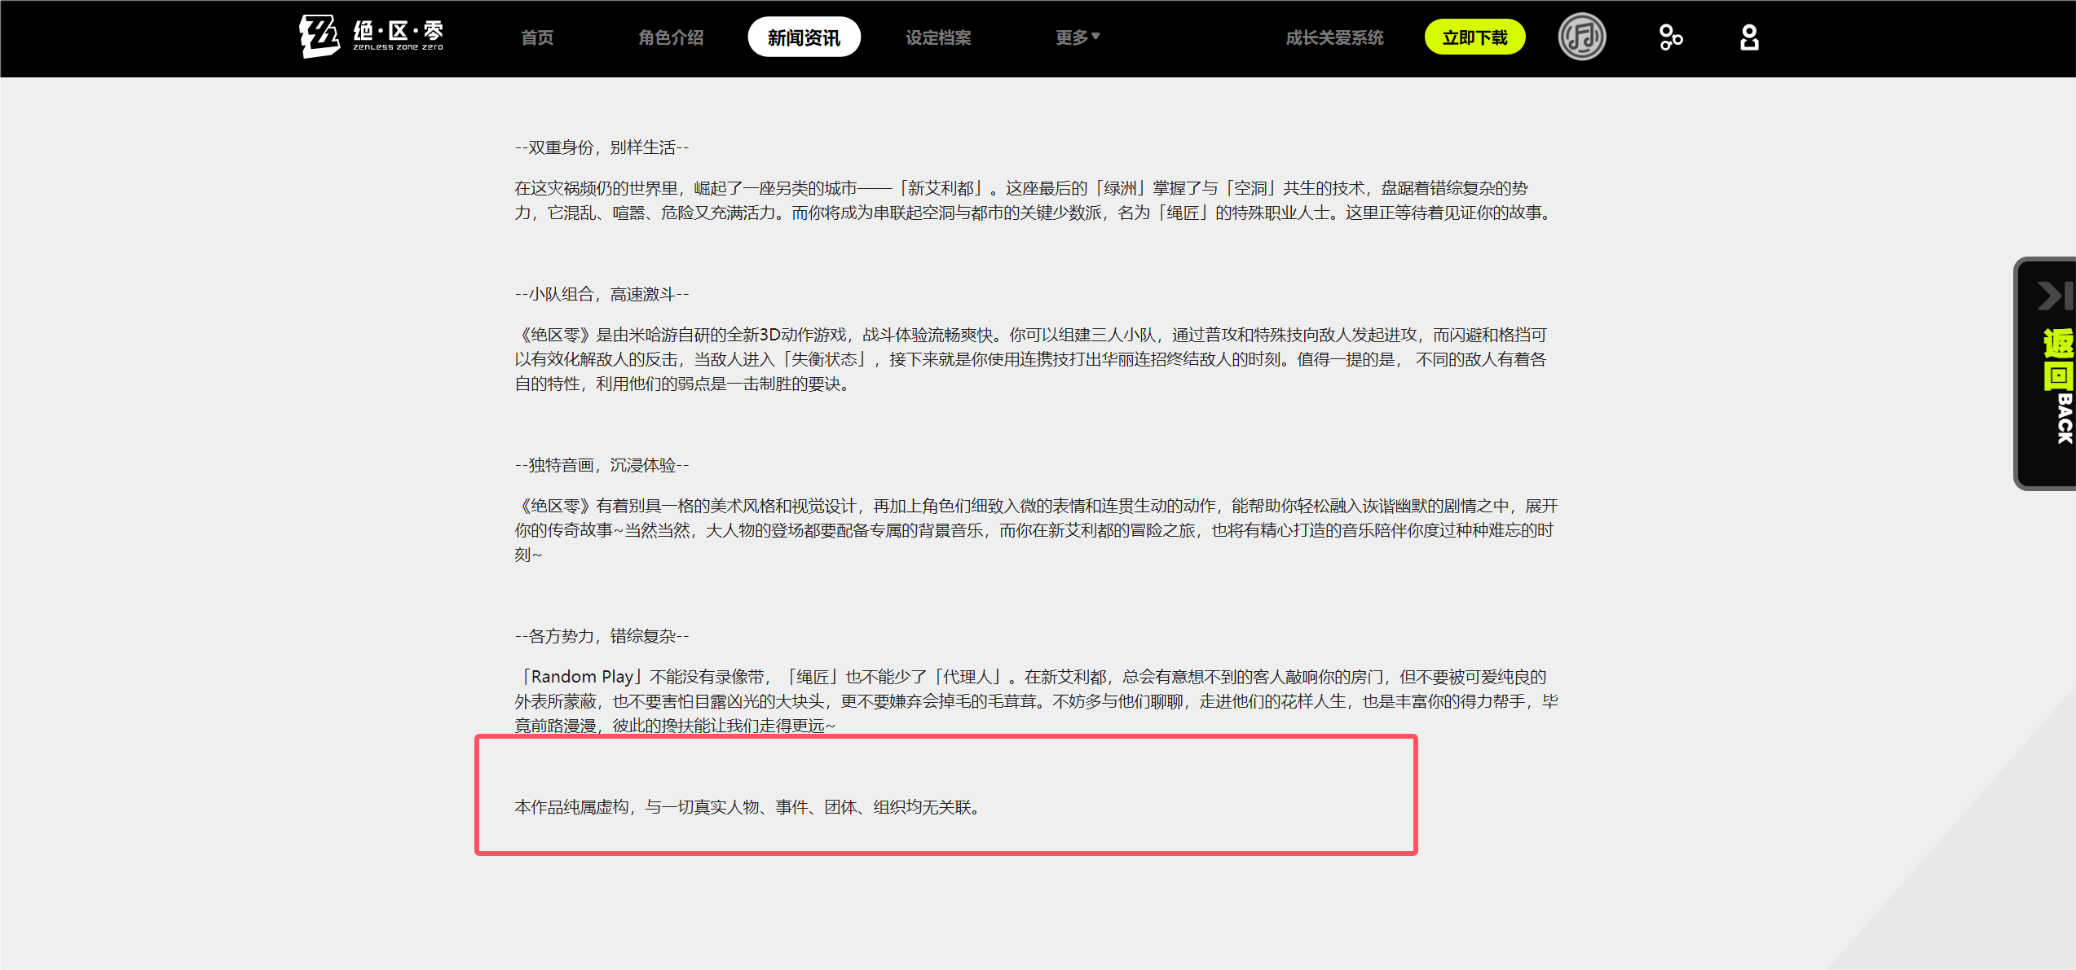
Task: Expand the 更多 dropdown menu
Action: (x=1078, y=37)
